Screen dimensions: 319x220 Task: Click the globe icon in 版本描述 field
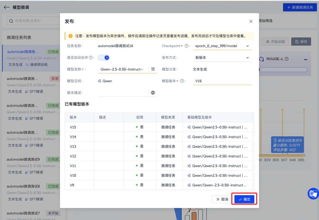tap(153, 93)
